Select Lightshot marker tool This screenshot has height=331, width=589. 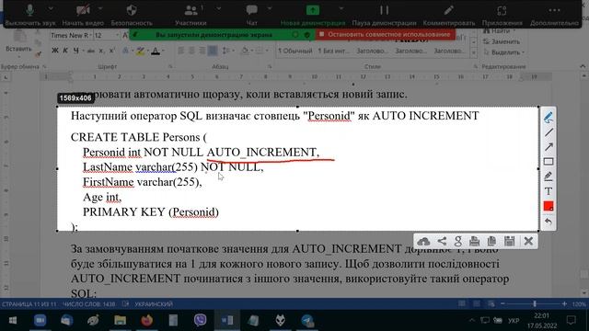549,176
